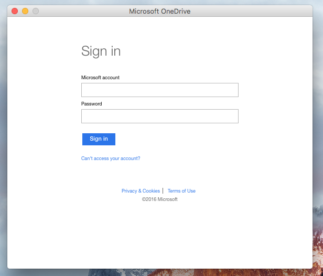
Task: Focus the Password input field
Action: pyautogui.click(x=160, y=116)
